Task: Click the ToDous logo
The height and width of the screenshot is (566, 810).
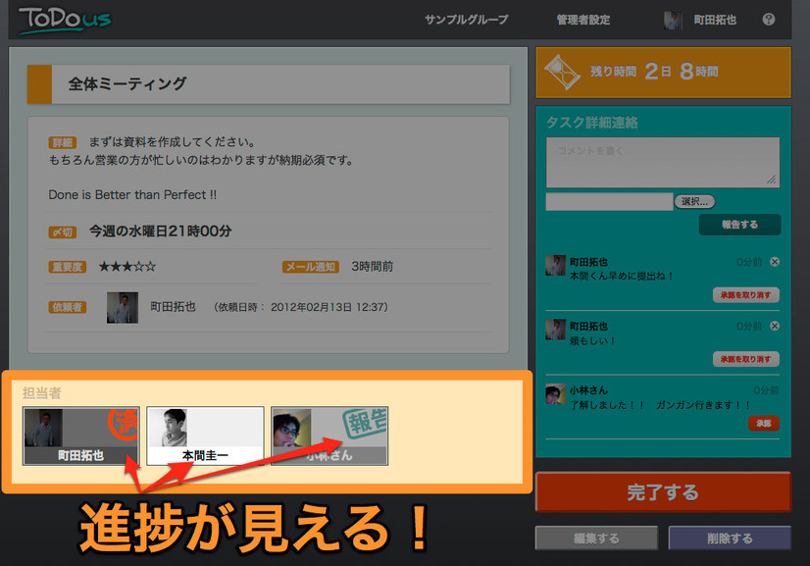Action: [x=64, y=20]
